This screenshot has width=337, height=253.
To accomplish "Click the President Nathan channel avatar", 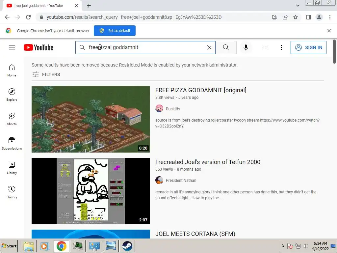I will coord(159,180).
